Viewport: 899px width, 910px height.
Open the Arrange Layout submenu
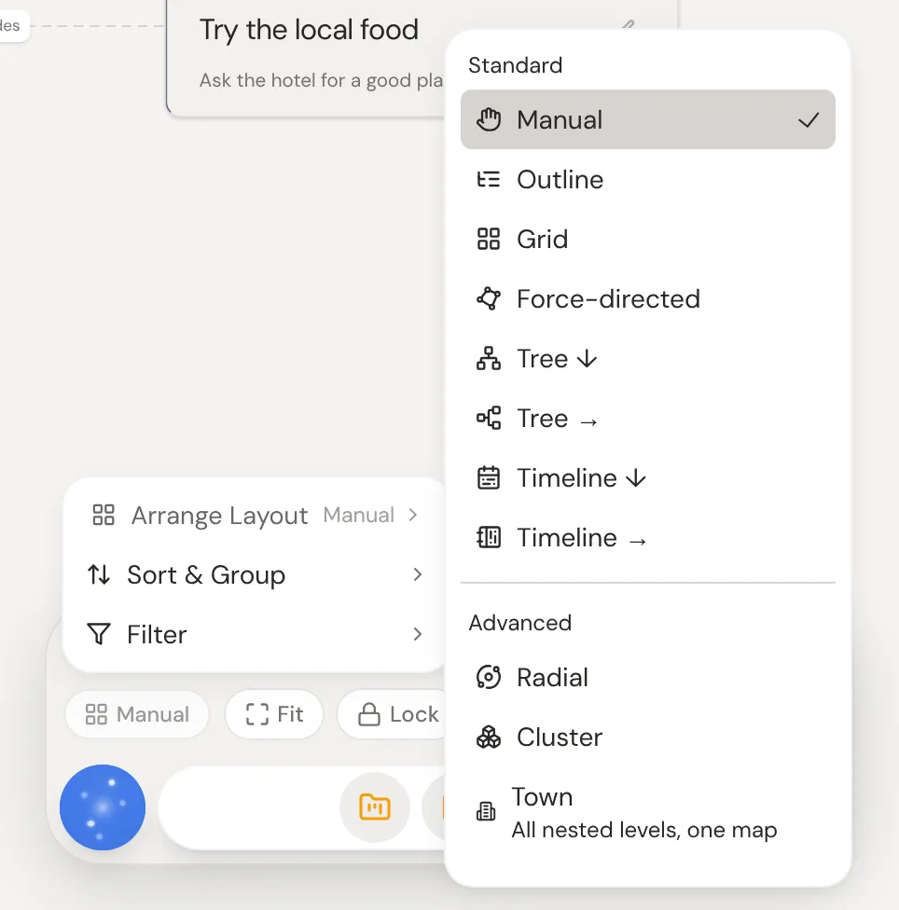click(255, 515)
